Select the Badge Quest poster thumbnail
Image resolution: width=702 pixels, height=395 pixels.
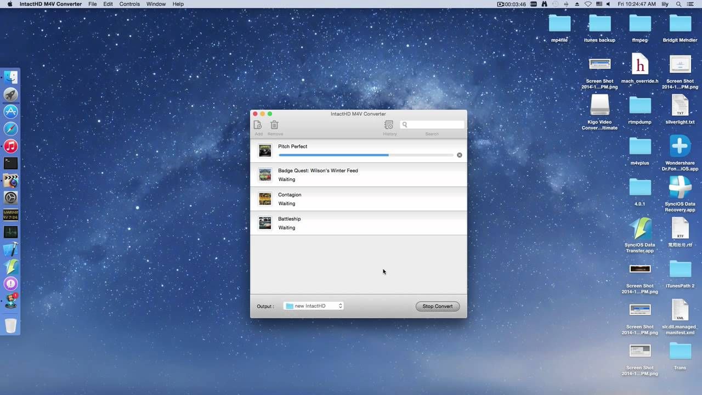click(x=265, y=174)
